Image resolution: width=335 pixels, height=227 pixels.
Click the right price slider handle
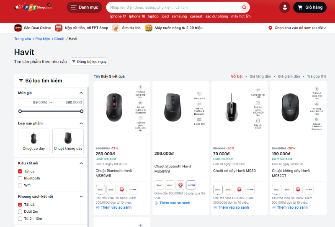[82, 111]
